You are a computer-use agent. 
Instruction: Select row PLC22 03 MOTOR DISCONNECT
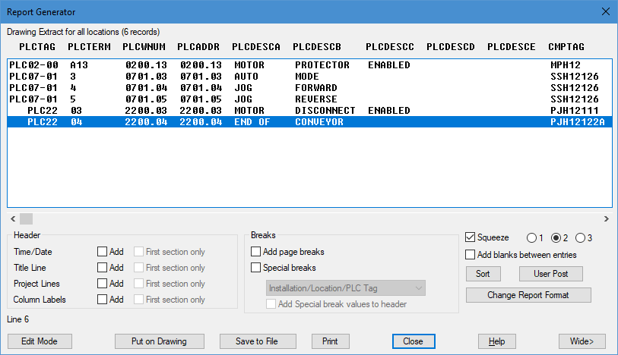[309, 111]
